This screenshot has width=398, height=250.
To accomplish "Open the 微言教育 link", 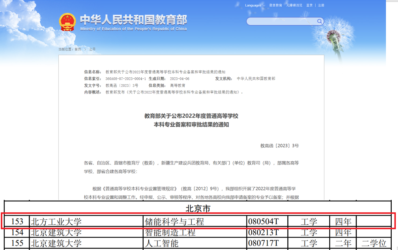I will 276,5.
